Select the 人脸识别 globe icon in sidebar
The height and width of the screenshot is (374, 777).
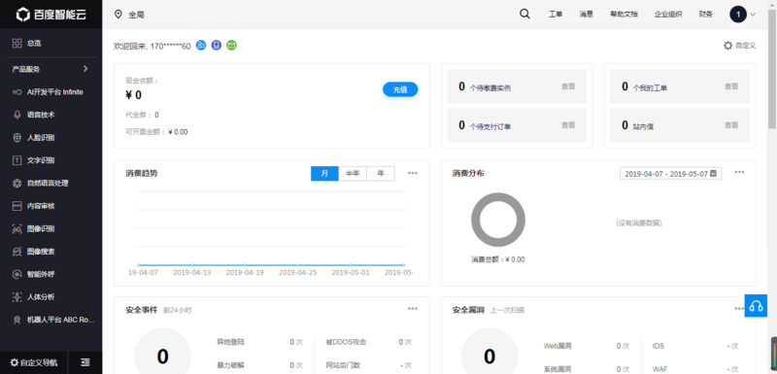[x=17, y=137]
